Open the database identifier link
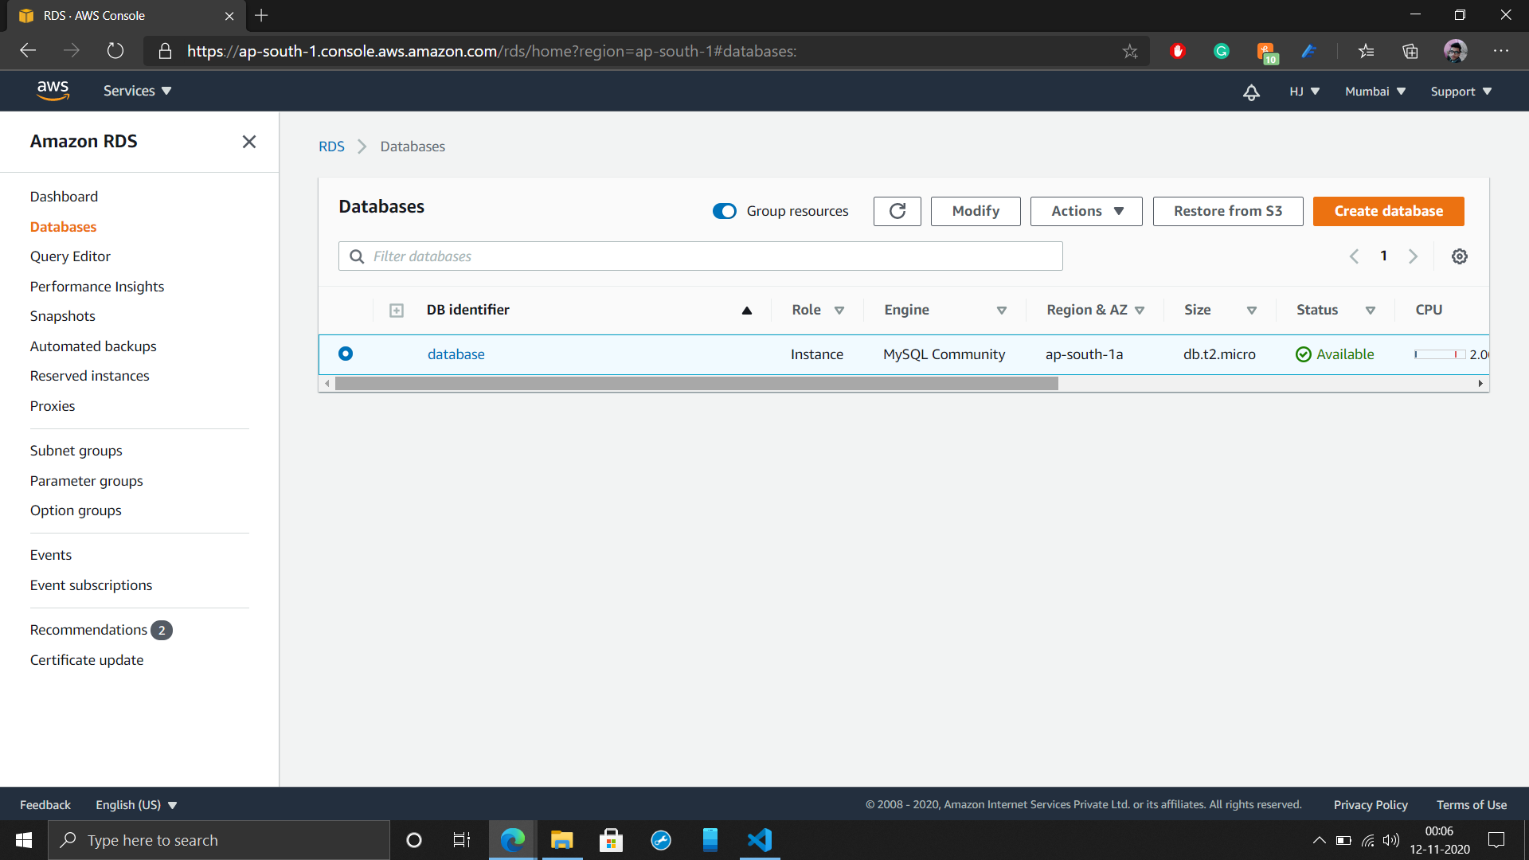1529x860 pixels. coord(456,354)
